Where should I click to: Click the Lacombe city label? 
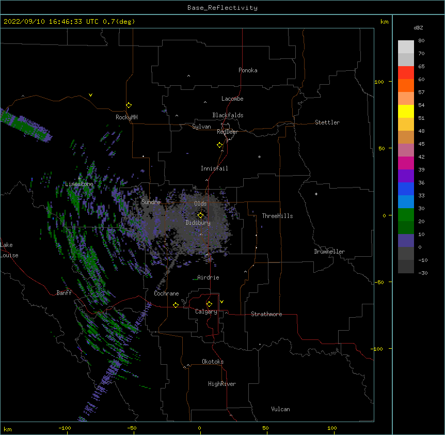coord(232,99)
